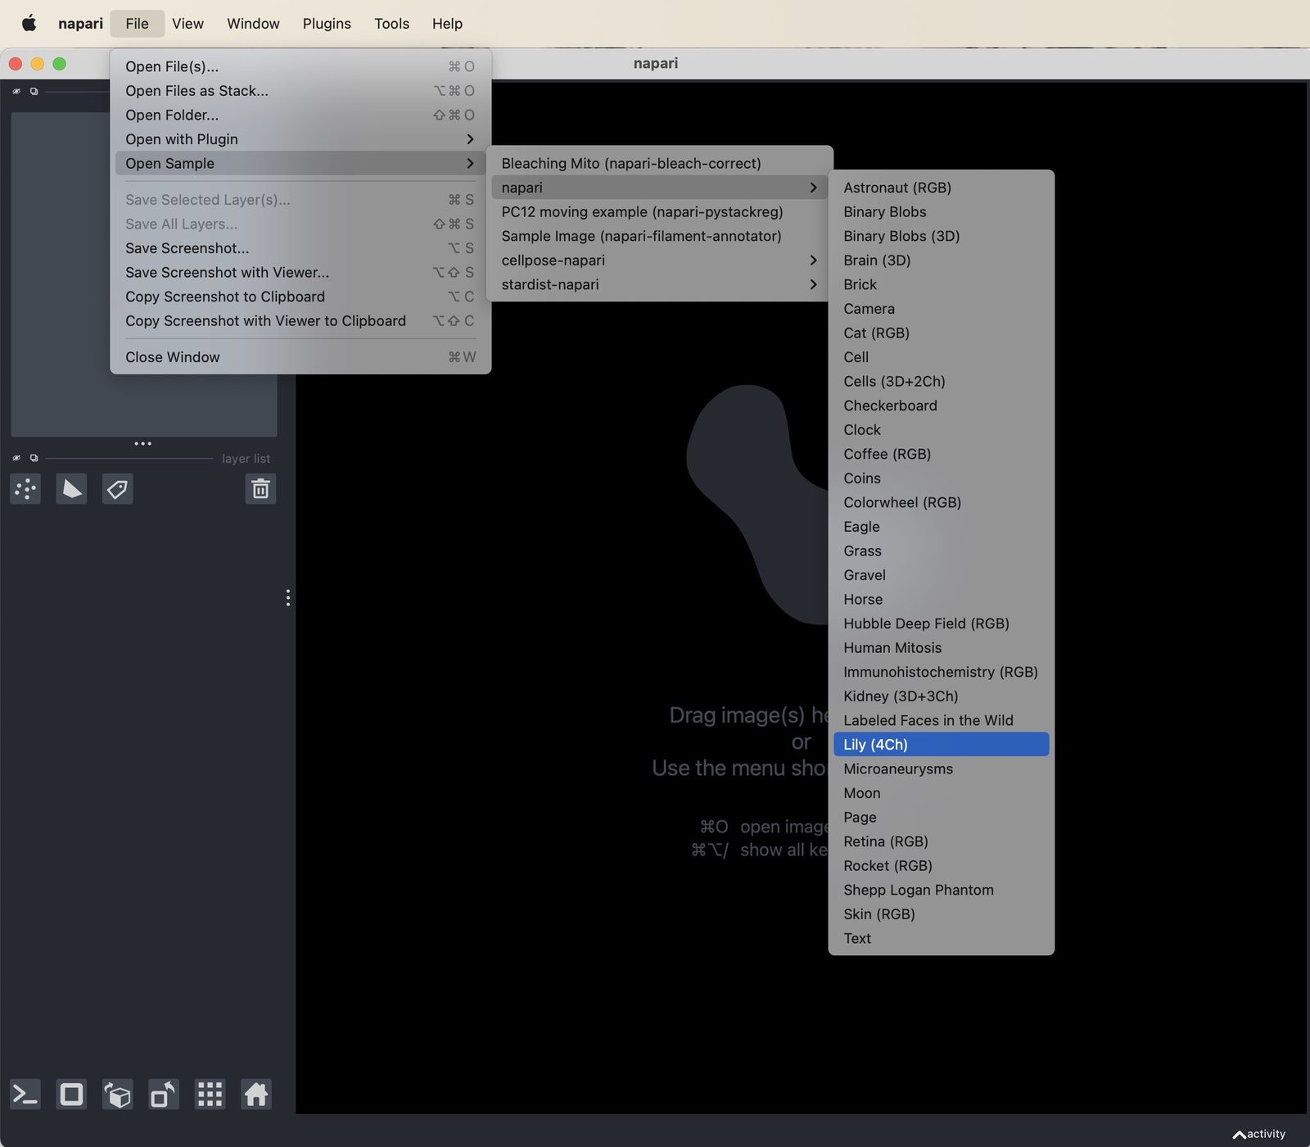Toggle the grid mode icon

pos(210,1095)
